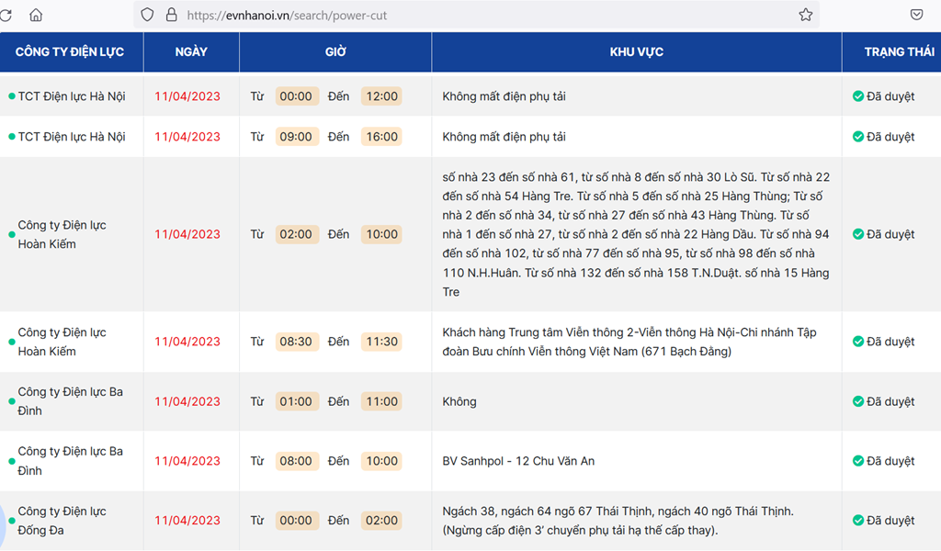This screenshot has width=941, height=551.
Task: Select the start time 01:00 badge
Action: click(297, 401)
